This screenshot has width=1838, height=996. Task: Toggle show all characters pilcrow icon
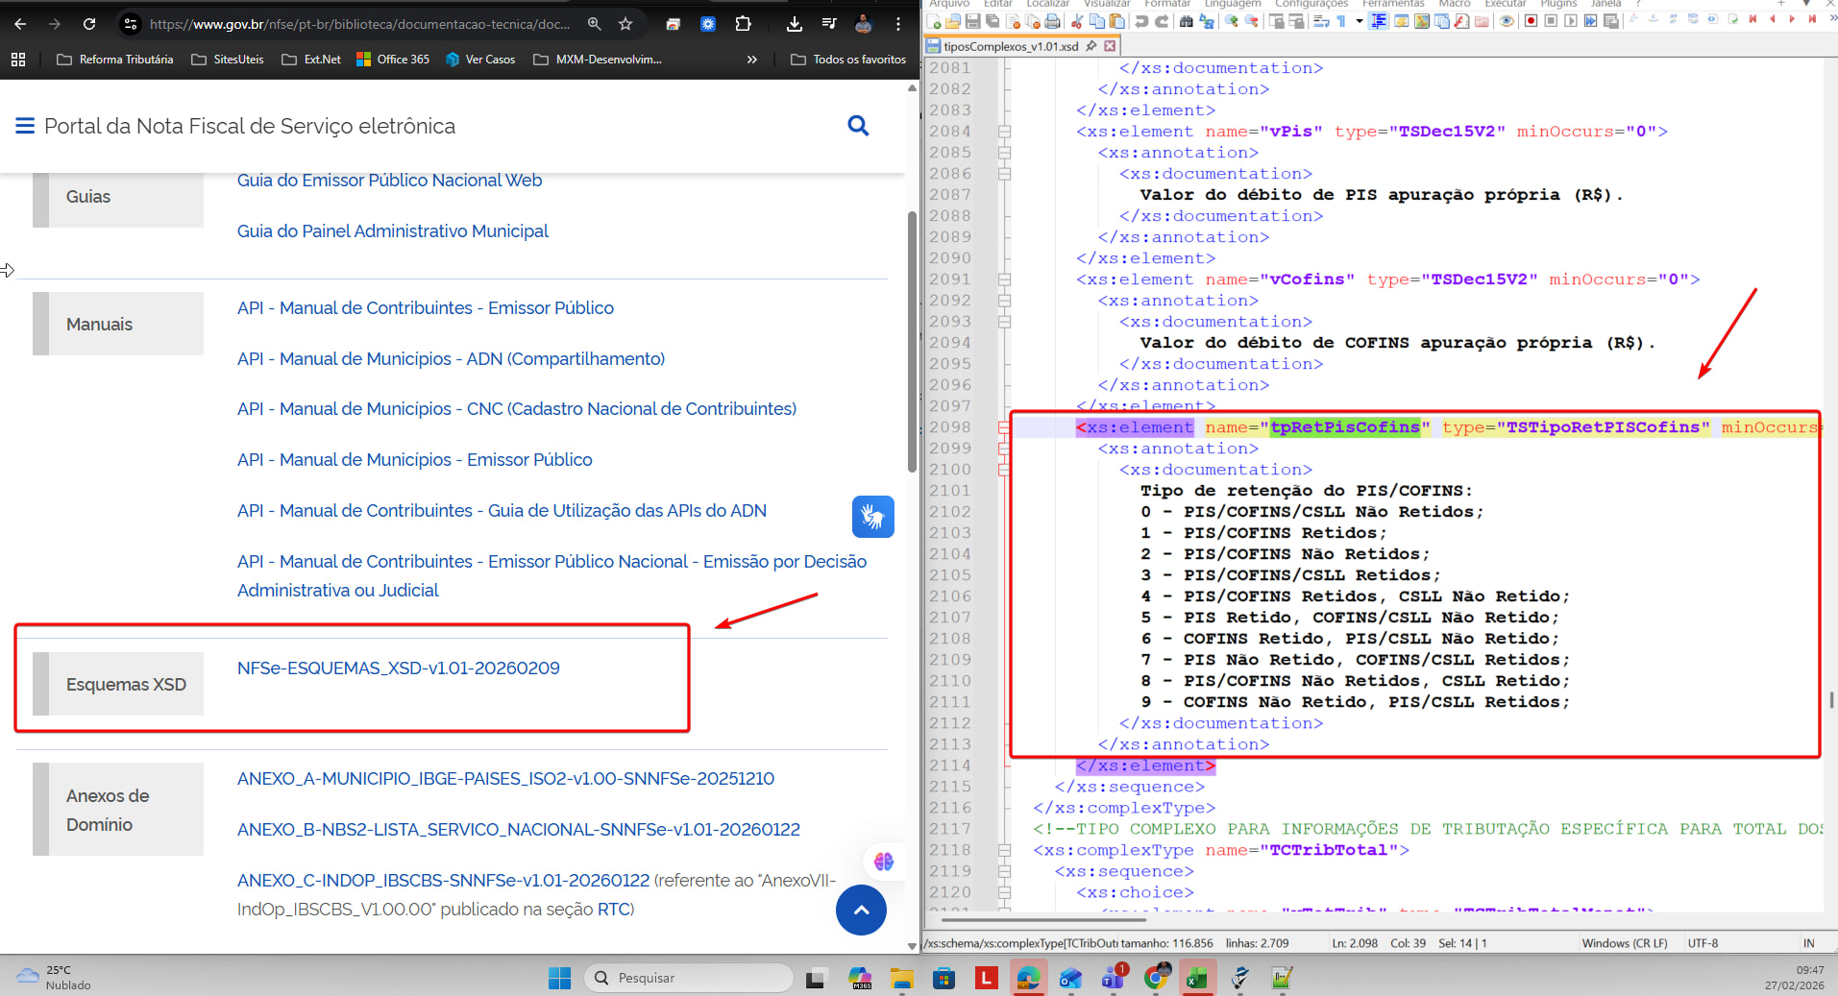(x=1341, y=21)
